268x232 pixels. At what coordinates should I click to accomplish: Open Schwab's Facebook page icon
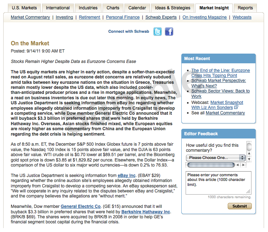[169, 32]
